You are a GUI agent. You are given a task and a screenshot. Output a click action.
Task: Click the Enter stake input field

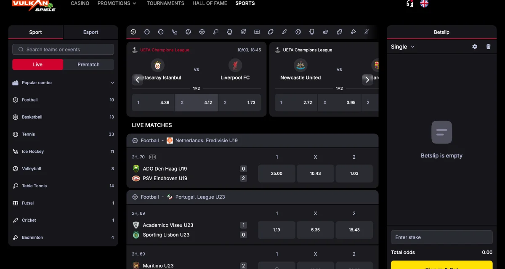pos(441,237)
